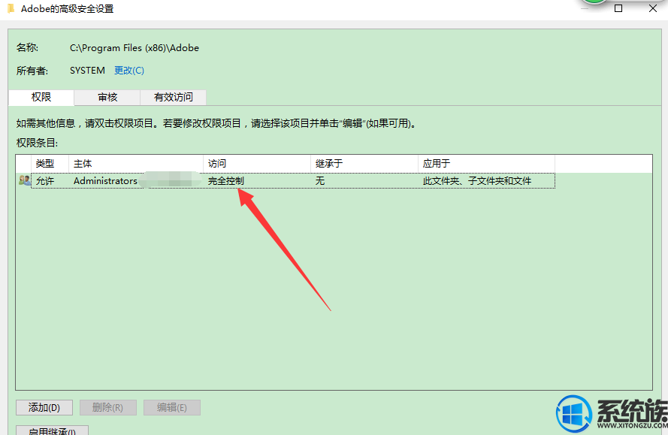Sort by the 应用于 column header
The height and width of the screenshot is (435, 668).
coord(486,164)
